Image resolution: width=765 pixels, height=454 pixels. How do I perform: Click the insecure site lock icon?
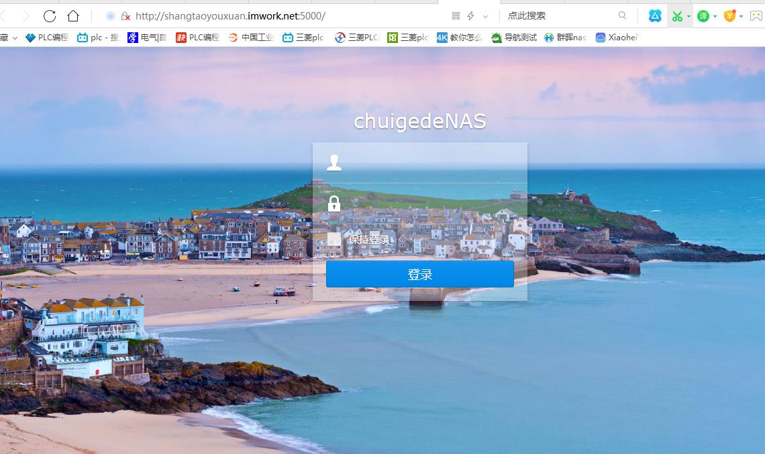click(125, 16)
